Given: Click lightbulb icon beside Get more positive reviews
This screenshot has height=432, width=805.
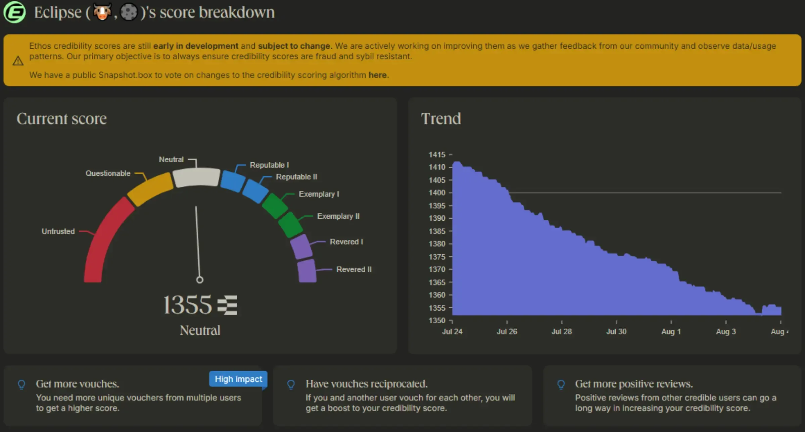Looking at the screenshot, I should tap(561, 384).
